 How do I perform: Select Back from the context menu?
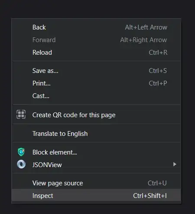click(96, 27)
